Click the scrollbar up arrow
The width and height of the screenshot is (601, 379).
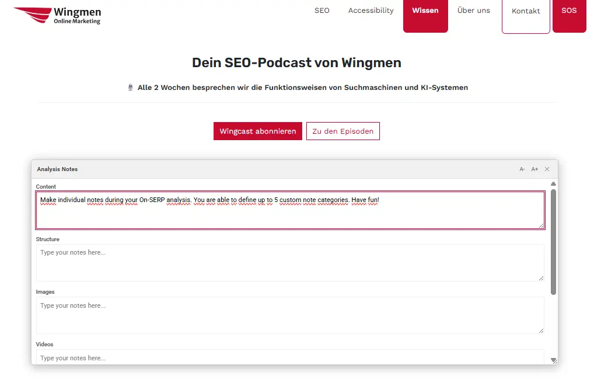(553, 184)
